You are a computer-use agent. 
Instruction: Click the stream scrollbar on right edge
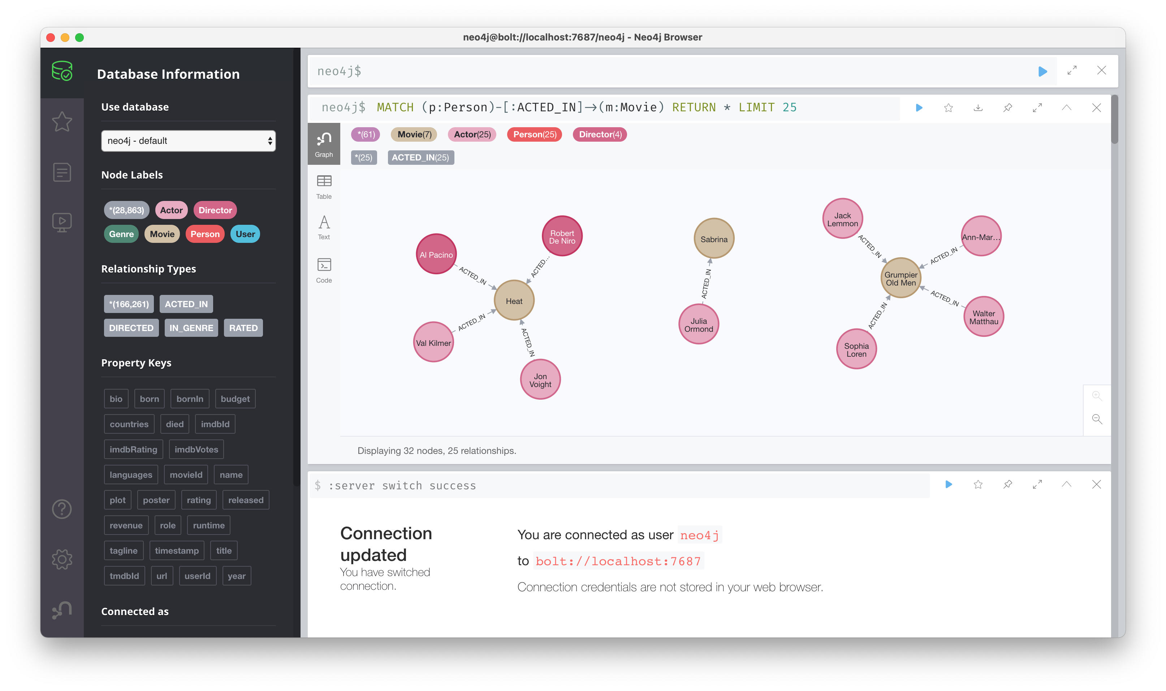tap(1114, 120)
